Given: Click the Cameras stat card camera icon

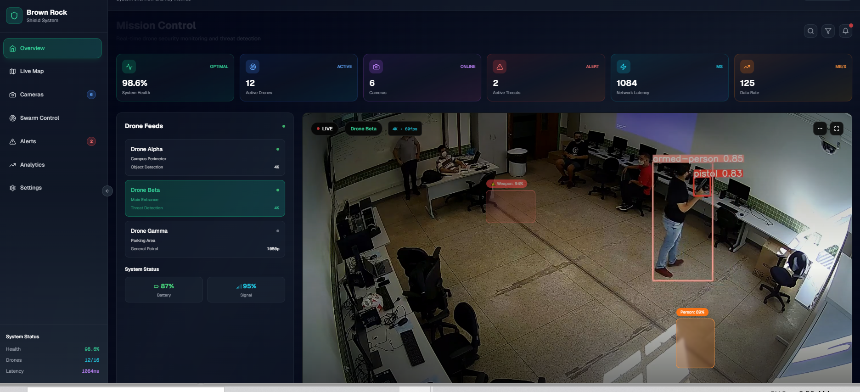Looking at the screenshot, I should click(376, 67).
